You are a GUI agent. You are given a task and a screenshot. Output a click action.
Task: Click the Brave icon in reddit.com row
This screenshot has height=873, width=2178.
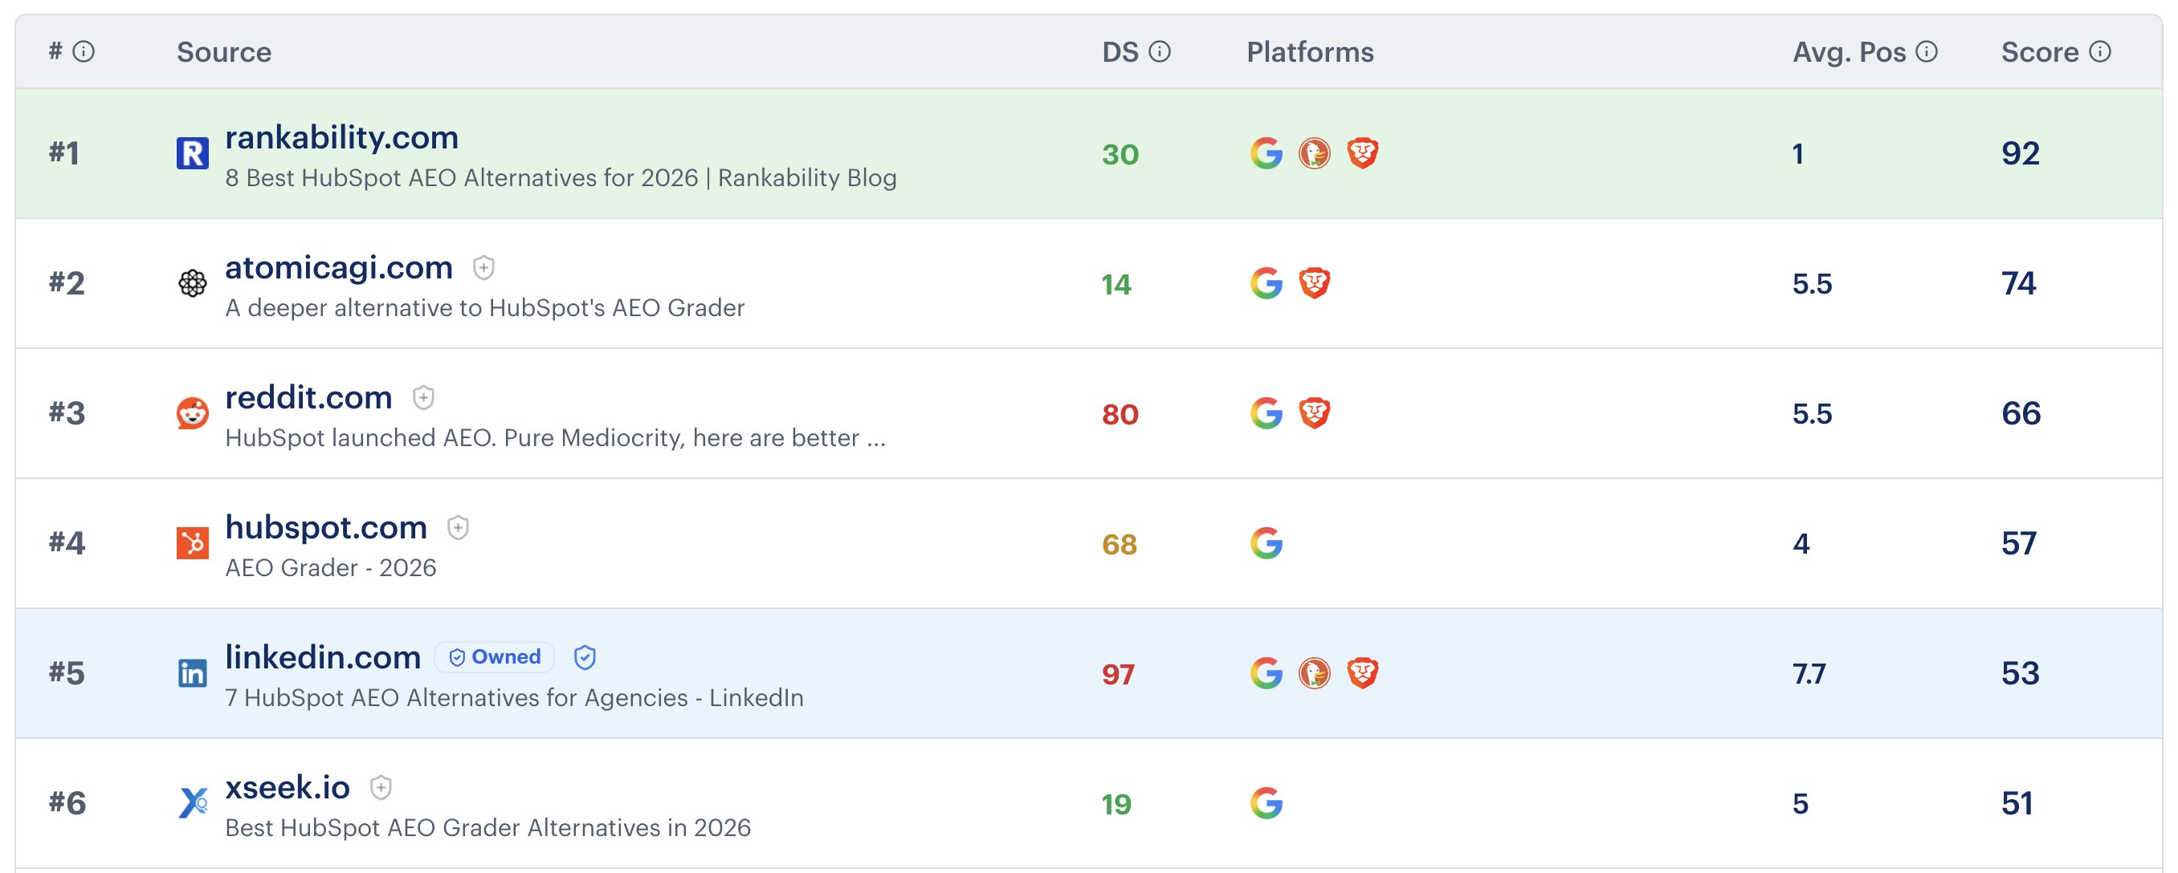coord(1314,413)
